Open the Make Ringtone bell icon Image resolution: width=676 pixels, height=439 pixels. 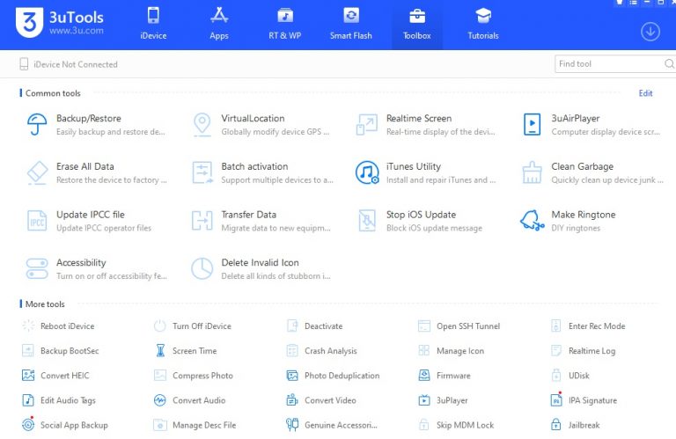[532, 220]
